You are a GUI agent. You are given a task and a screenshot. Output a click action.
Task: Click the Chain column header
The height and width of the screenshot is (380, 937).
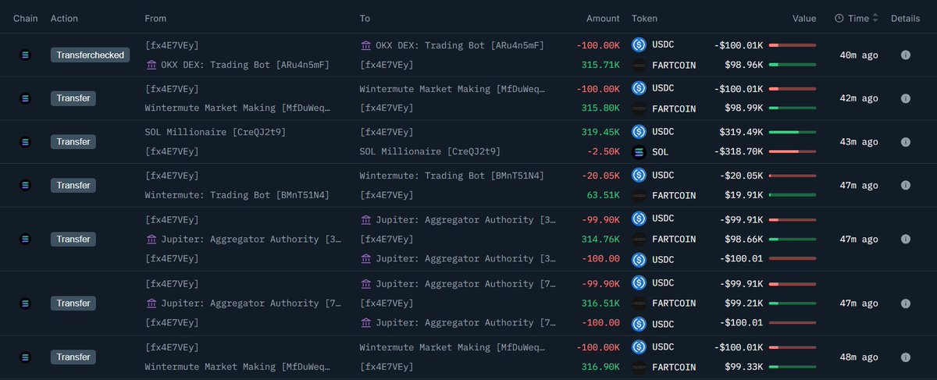(25, 18)
